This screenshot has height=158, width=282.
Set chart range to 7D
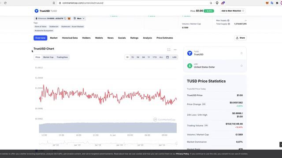click(x=132, y=57)
